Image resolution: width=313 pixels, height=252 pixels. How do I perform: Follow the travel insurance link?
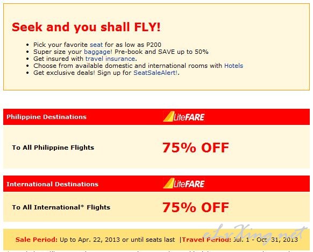point(110,59)
